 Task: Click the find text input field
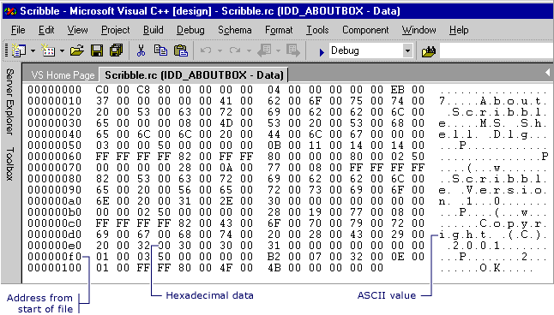497,51
